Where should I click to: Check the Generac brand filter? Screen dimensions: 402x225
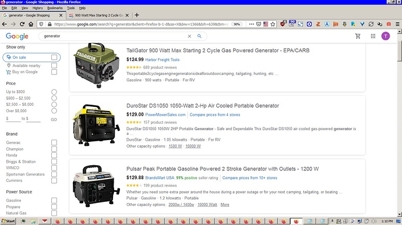tap(54, 142)
